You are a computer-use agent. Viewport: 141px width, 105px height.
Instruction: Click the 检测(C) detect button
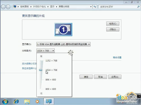click(x=113, y=24)
